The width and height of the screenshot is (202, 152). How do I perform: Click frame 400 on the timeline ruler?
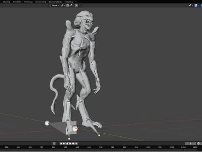pyautogui.click(x=30, y=147)
